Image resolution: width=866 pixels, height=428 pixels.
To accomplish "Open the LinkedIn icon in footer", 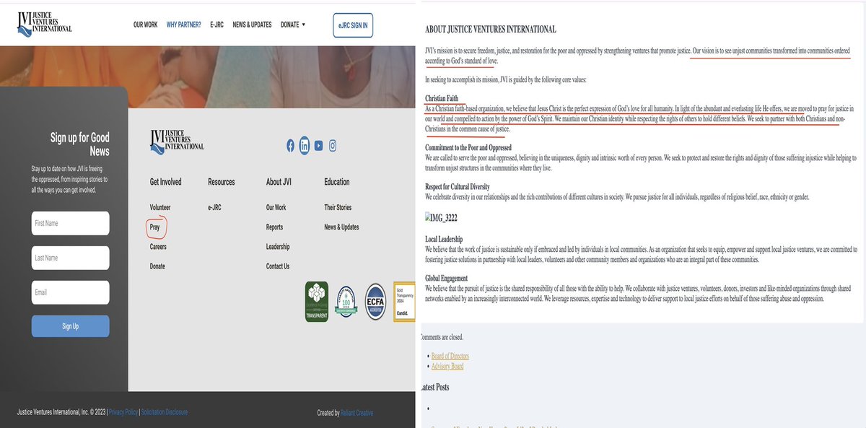I will [x=305, y=145].
